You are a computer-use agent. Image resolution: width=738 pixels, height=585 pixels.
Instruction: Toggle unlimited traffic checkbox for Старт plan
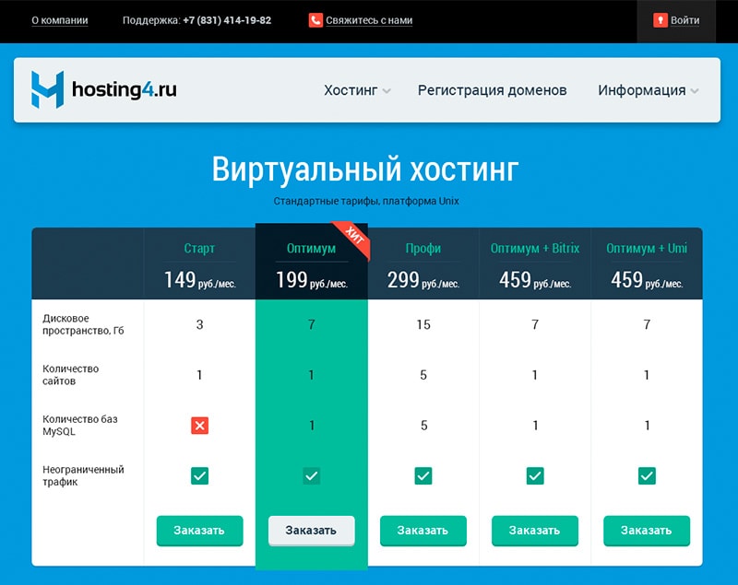(x=199, y=475)
